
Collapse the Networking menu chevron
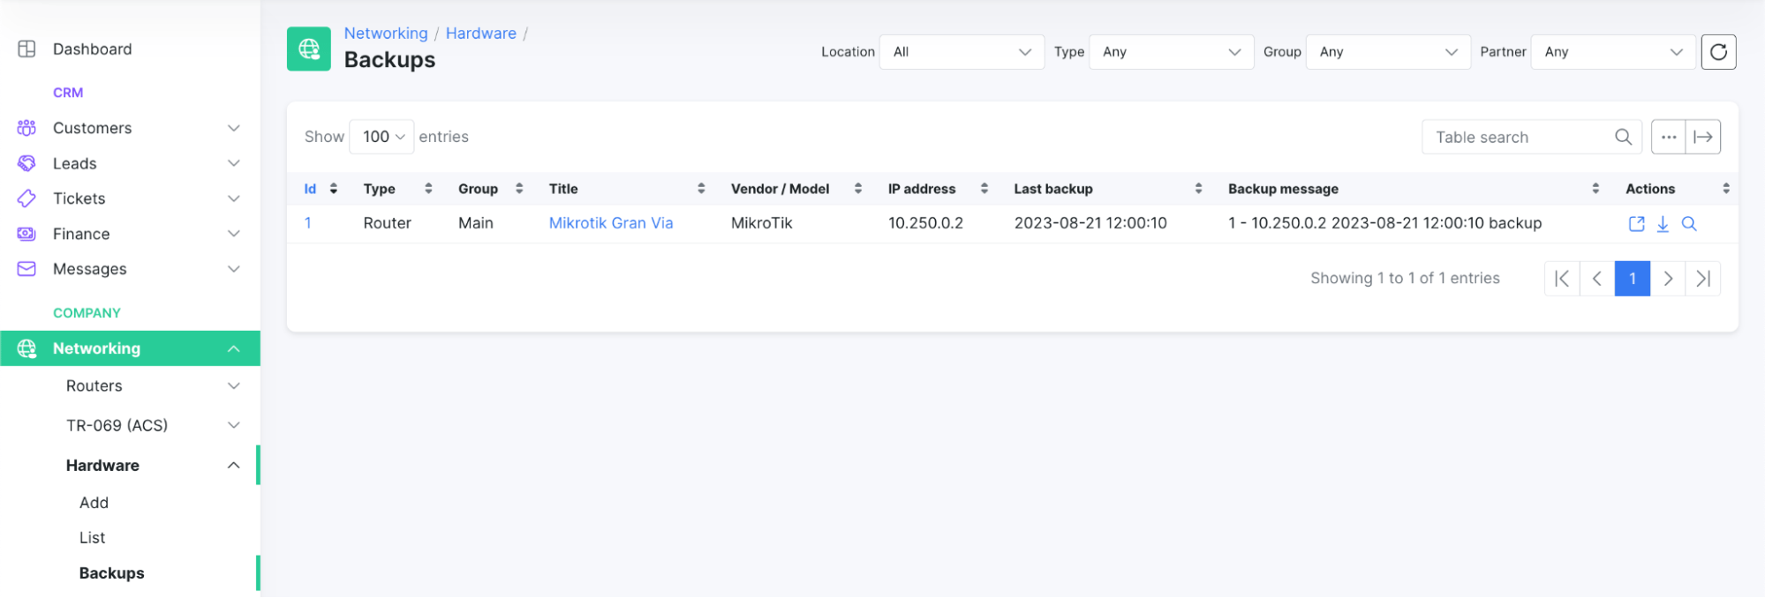pyautogui.click(x=234, y=348)
